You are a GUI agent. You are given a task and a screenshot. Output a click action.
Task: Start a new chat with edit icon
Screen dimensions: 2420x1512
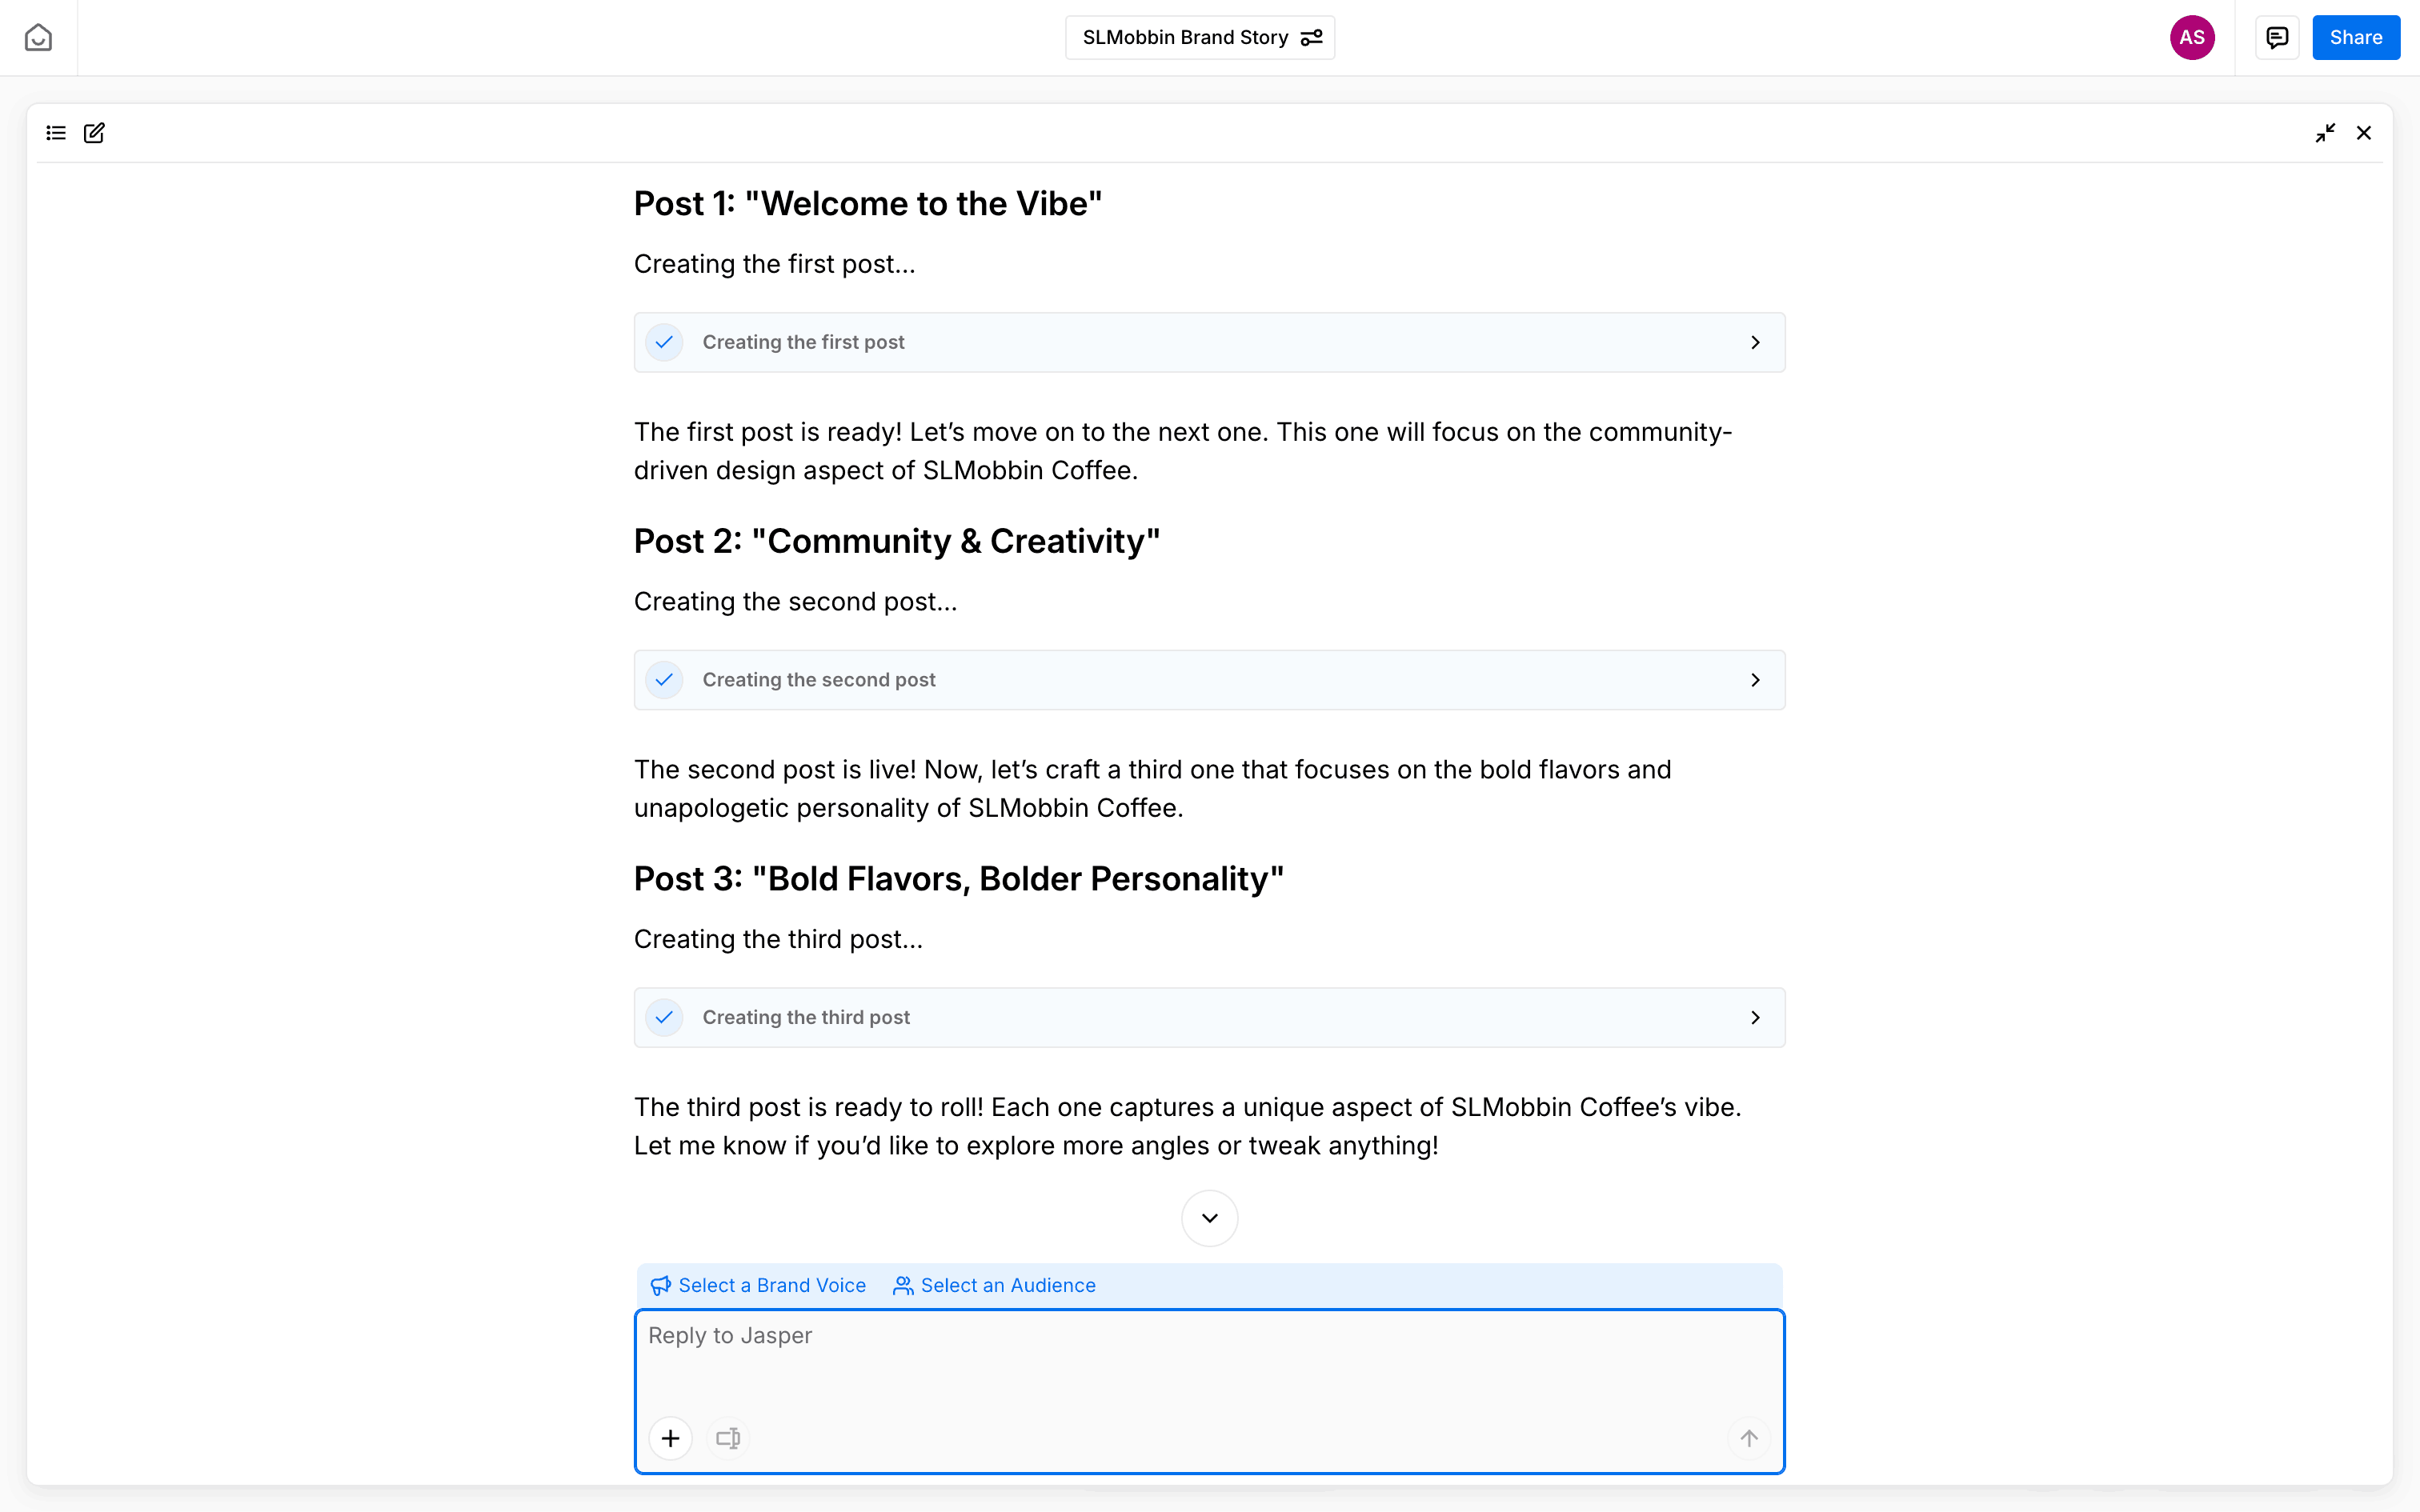pos(94,133)
